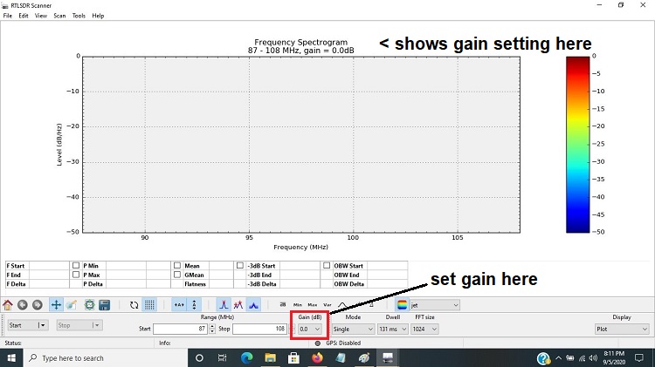Open the Scan menu

click(59, 16)
